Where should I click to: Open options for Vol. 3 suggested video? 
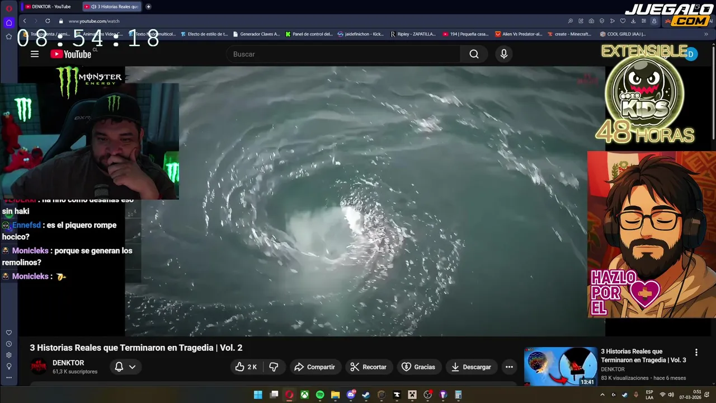pos(696,353)
